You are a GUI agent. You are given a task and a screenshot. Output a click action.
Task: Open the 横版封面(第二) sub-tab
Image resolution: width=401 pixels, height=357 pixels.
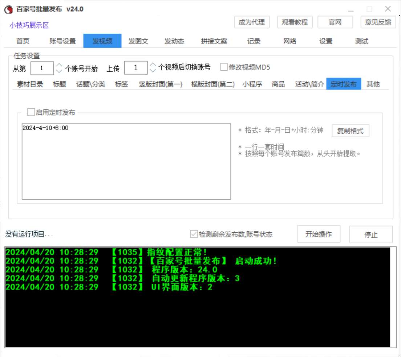click(x=213, y=84)
